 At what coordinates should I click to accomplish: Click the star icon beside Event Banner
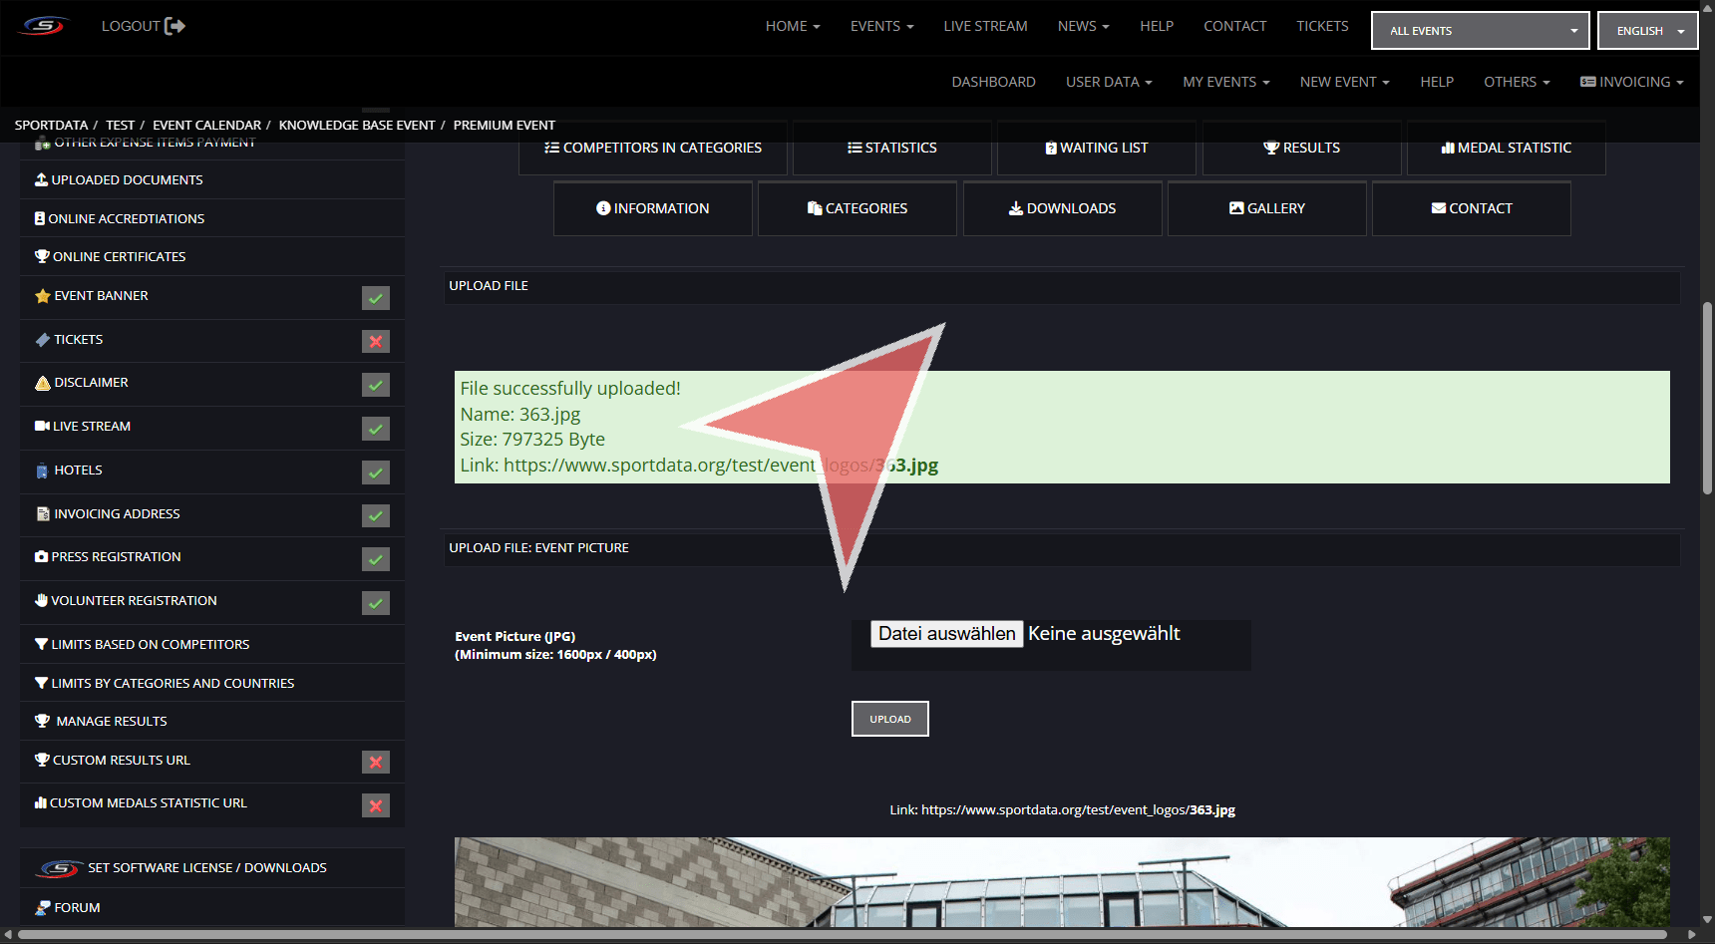pyautogui.click(x=42, y=296)
